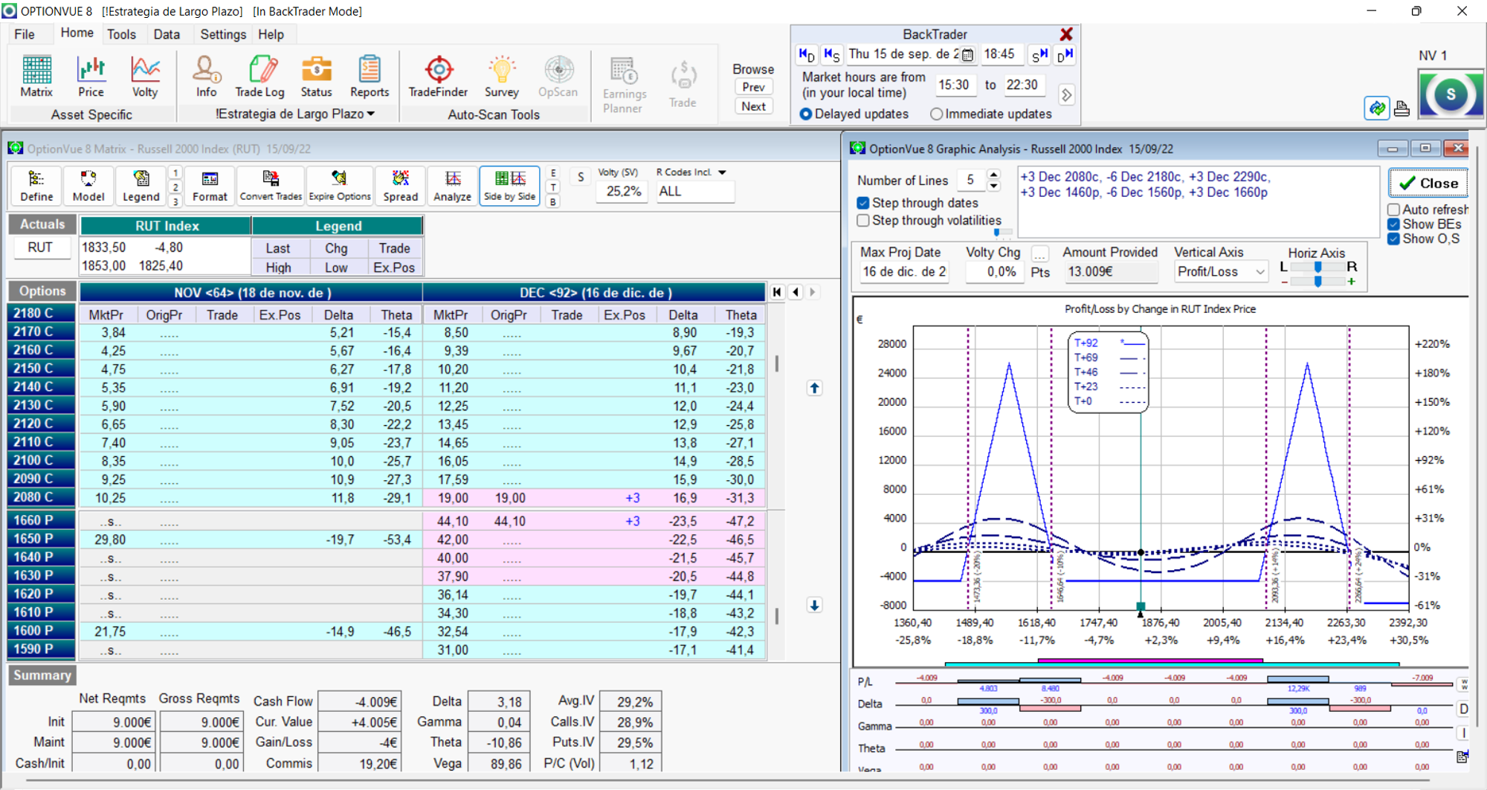Click the Analyze toolbar icon
Screen dimensions: 1487x790
(x=453, y=186)
